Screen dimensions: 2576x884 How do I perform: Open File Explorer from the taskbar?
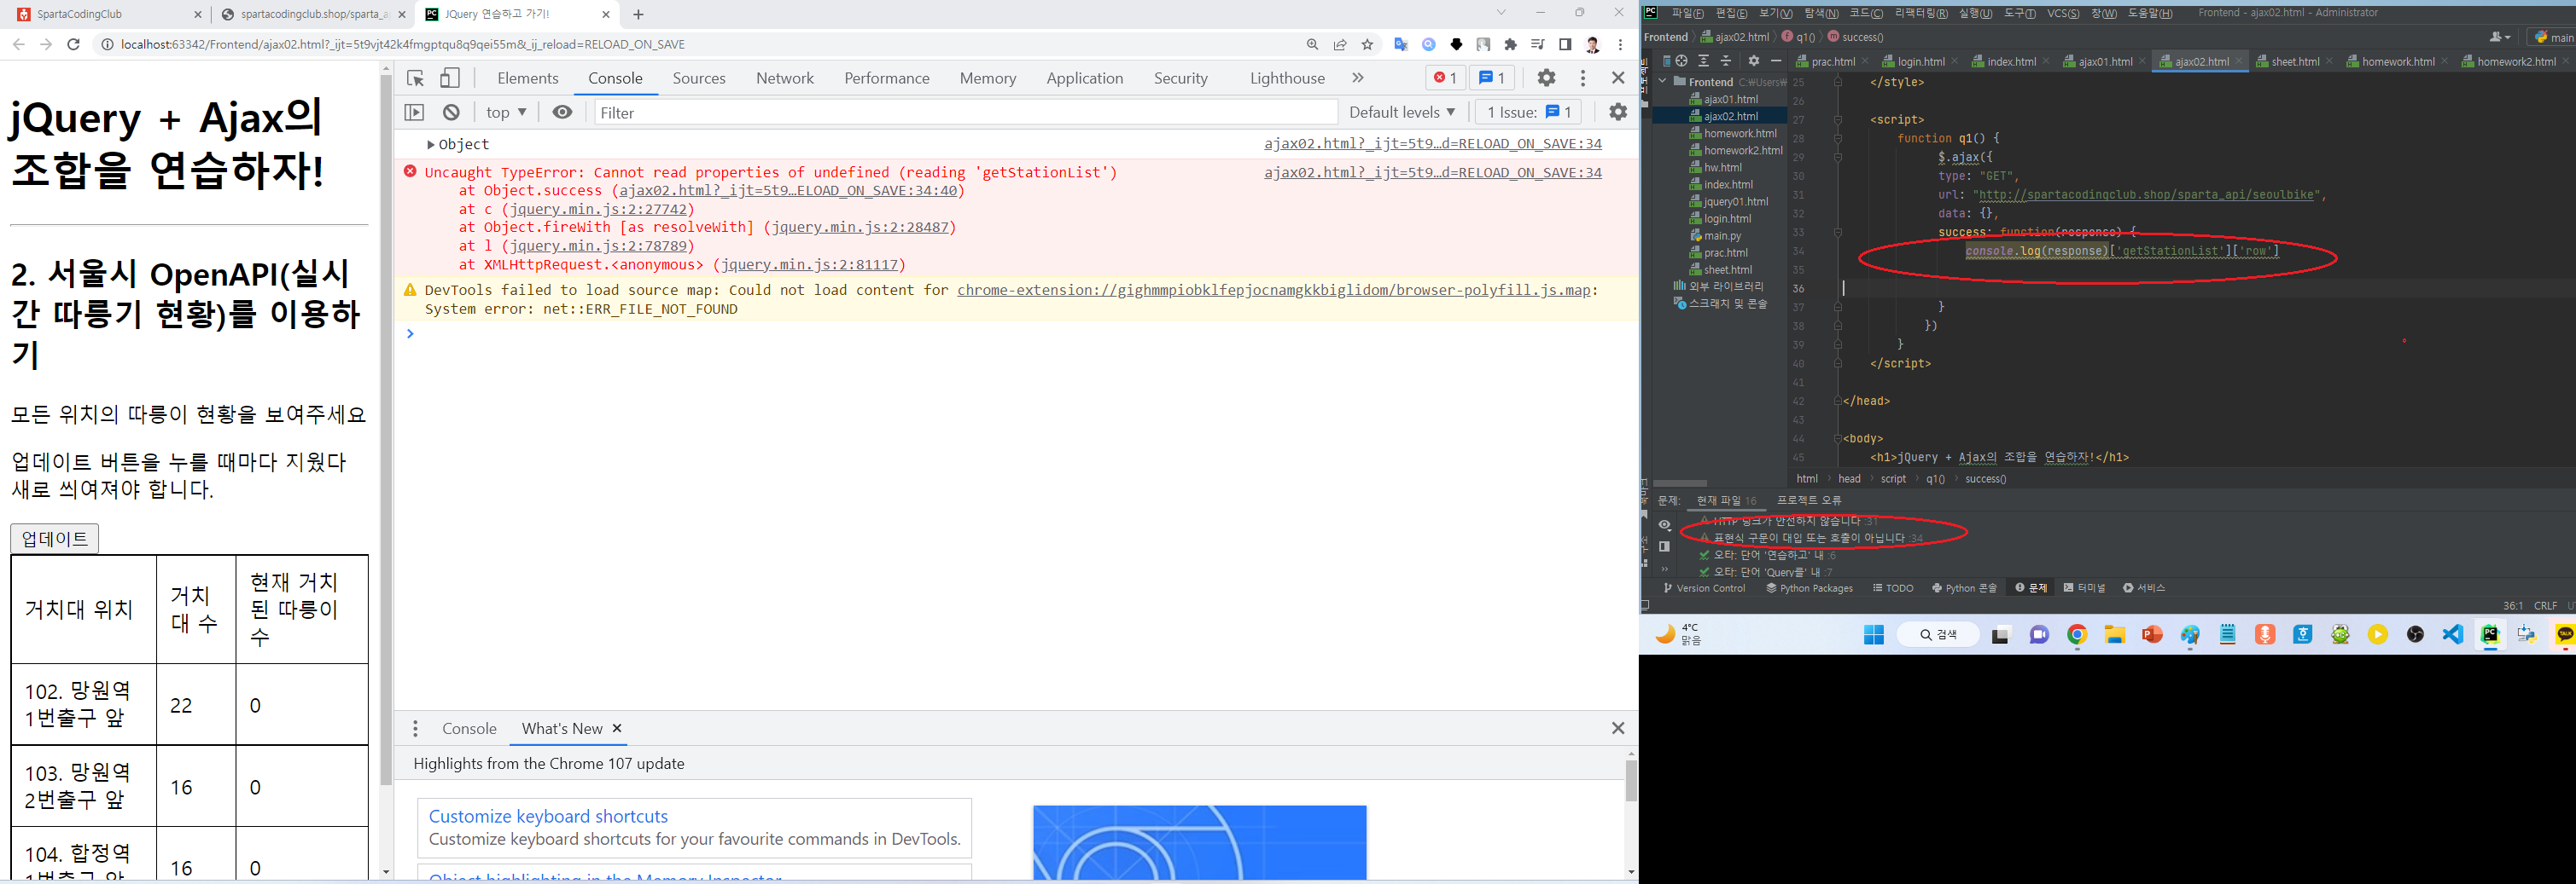click(2114, 634)
